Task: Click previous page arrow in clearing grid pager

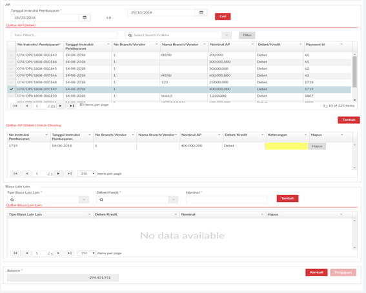Action: (26, 174)
